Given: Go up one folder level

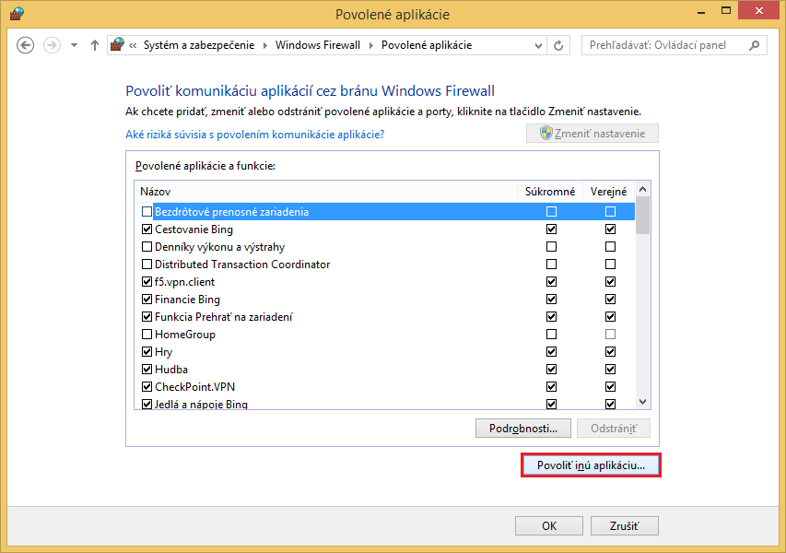Looking at the screenshot, I should pyautogui.click(x=94, y=45).
